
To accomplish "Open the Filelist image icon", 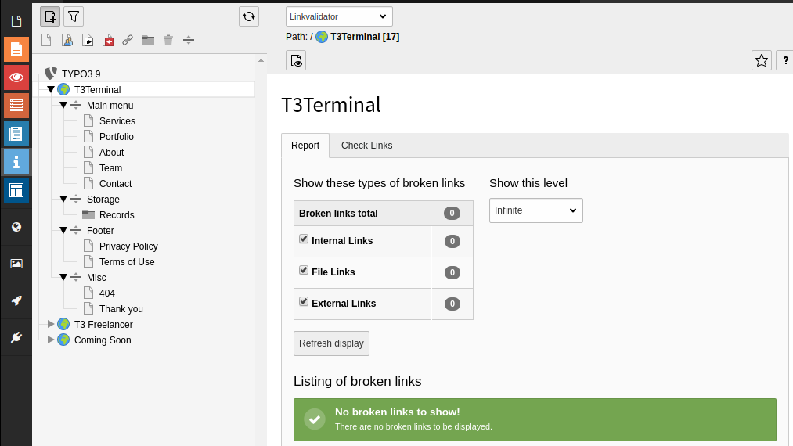I will [x=16, y=264].
